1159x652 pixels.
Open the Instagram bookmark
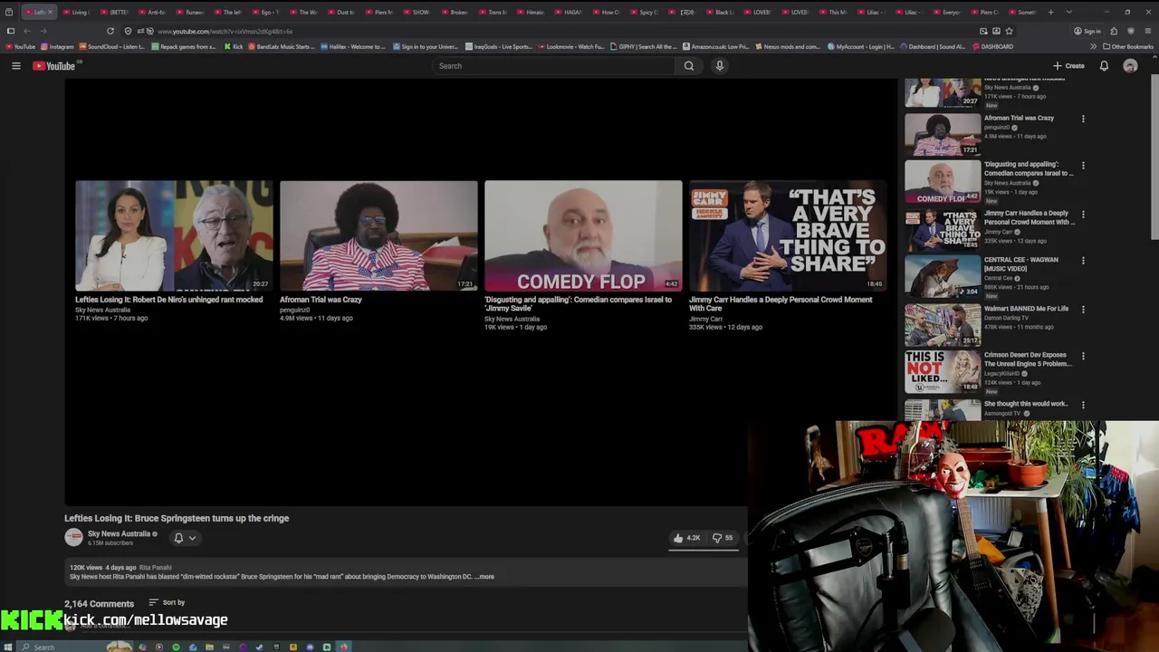coord(58,46)
